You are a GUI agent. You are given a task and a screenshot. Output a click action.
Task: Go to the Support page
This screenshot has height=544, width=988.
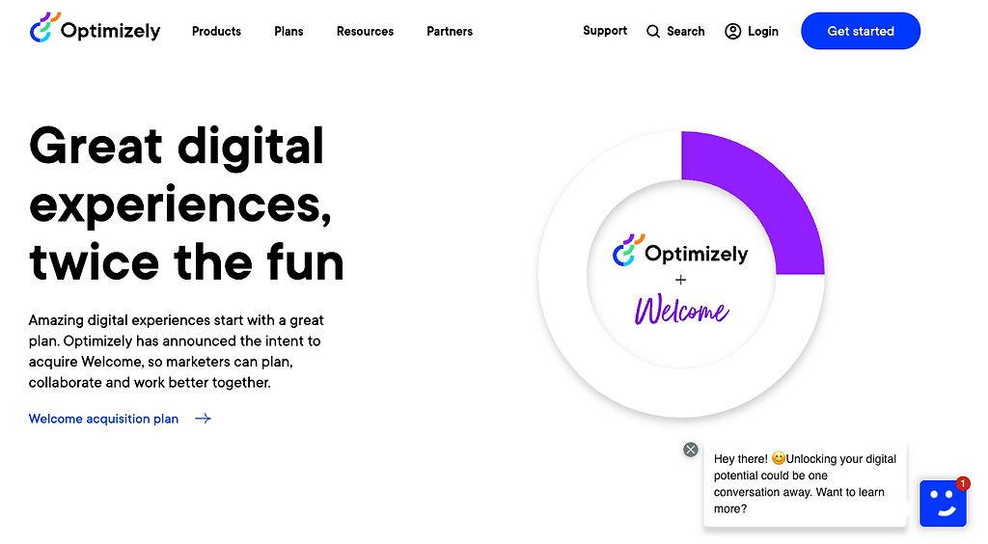(x=605, y=31)
